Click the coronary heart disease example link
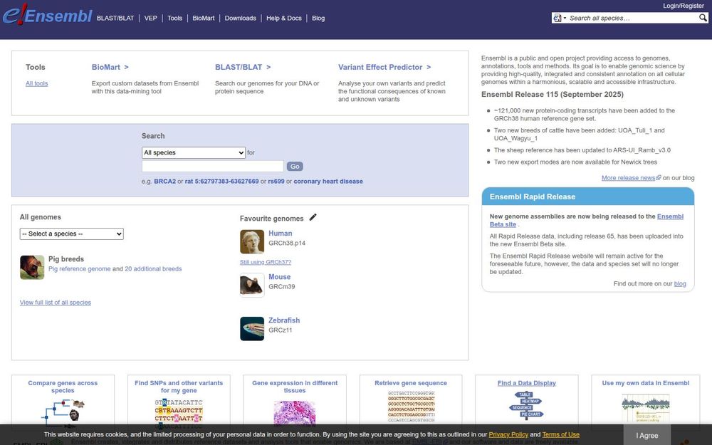This screenshot has height=445, width=712. click(x=328, y=181)
